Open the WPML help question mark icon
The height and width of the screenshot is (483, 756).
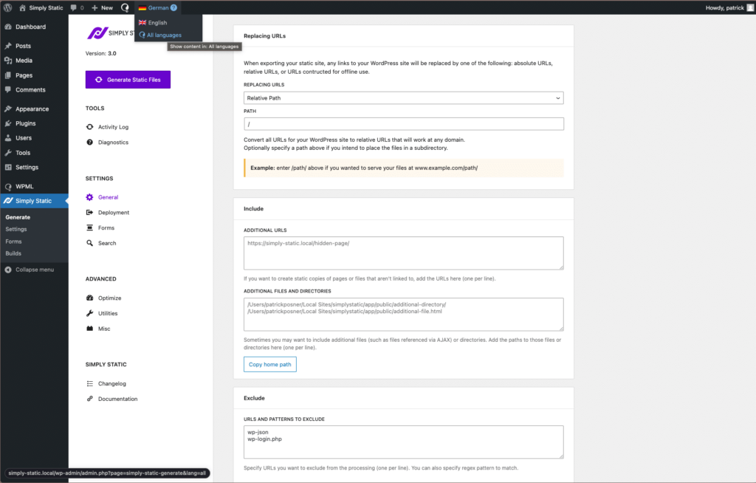(x=173, y=7)
